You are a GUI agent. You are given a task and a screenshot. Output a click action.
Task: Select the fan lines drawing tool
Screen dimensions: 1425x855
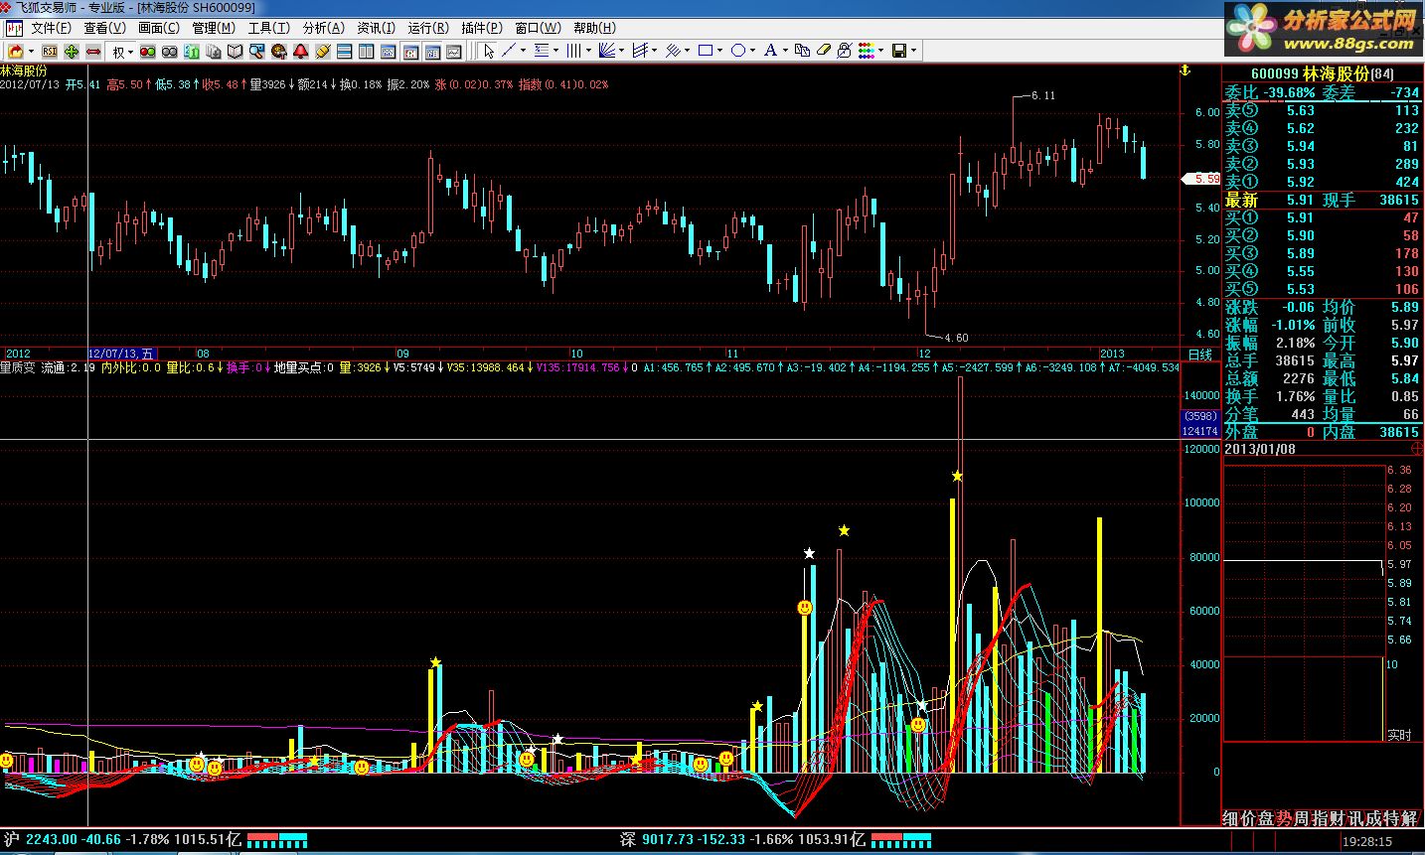(607, 51)
